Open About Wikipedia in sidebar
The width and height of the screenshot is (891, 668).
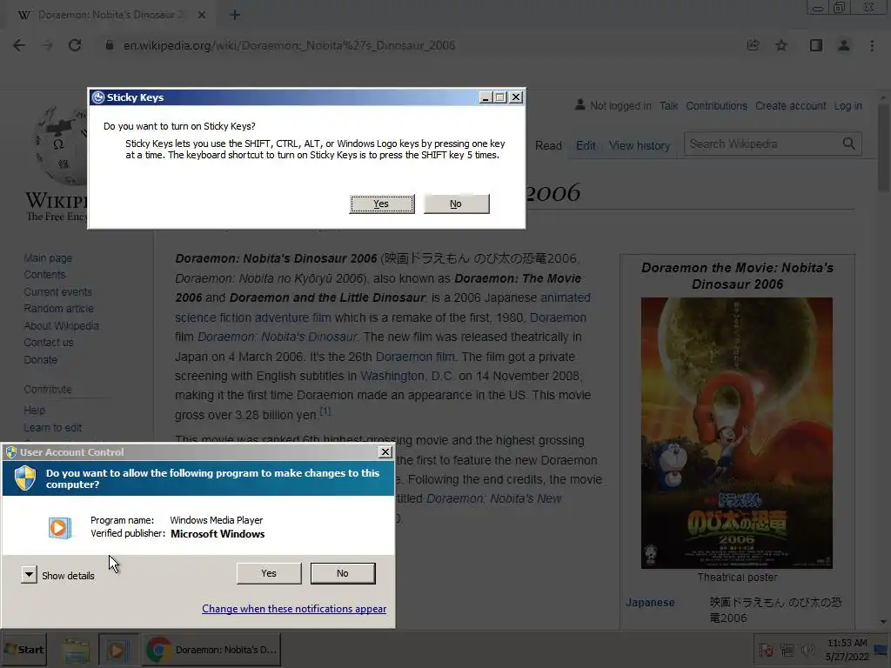click(61, 325)
